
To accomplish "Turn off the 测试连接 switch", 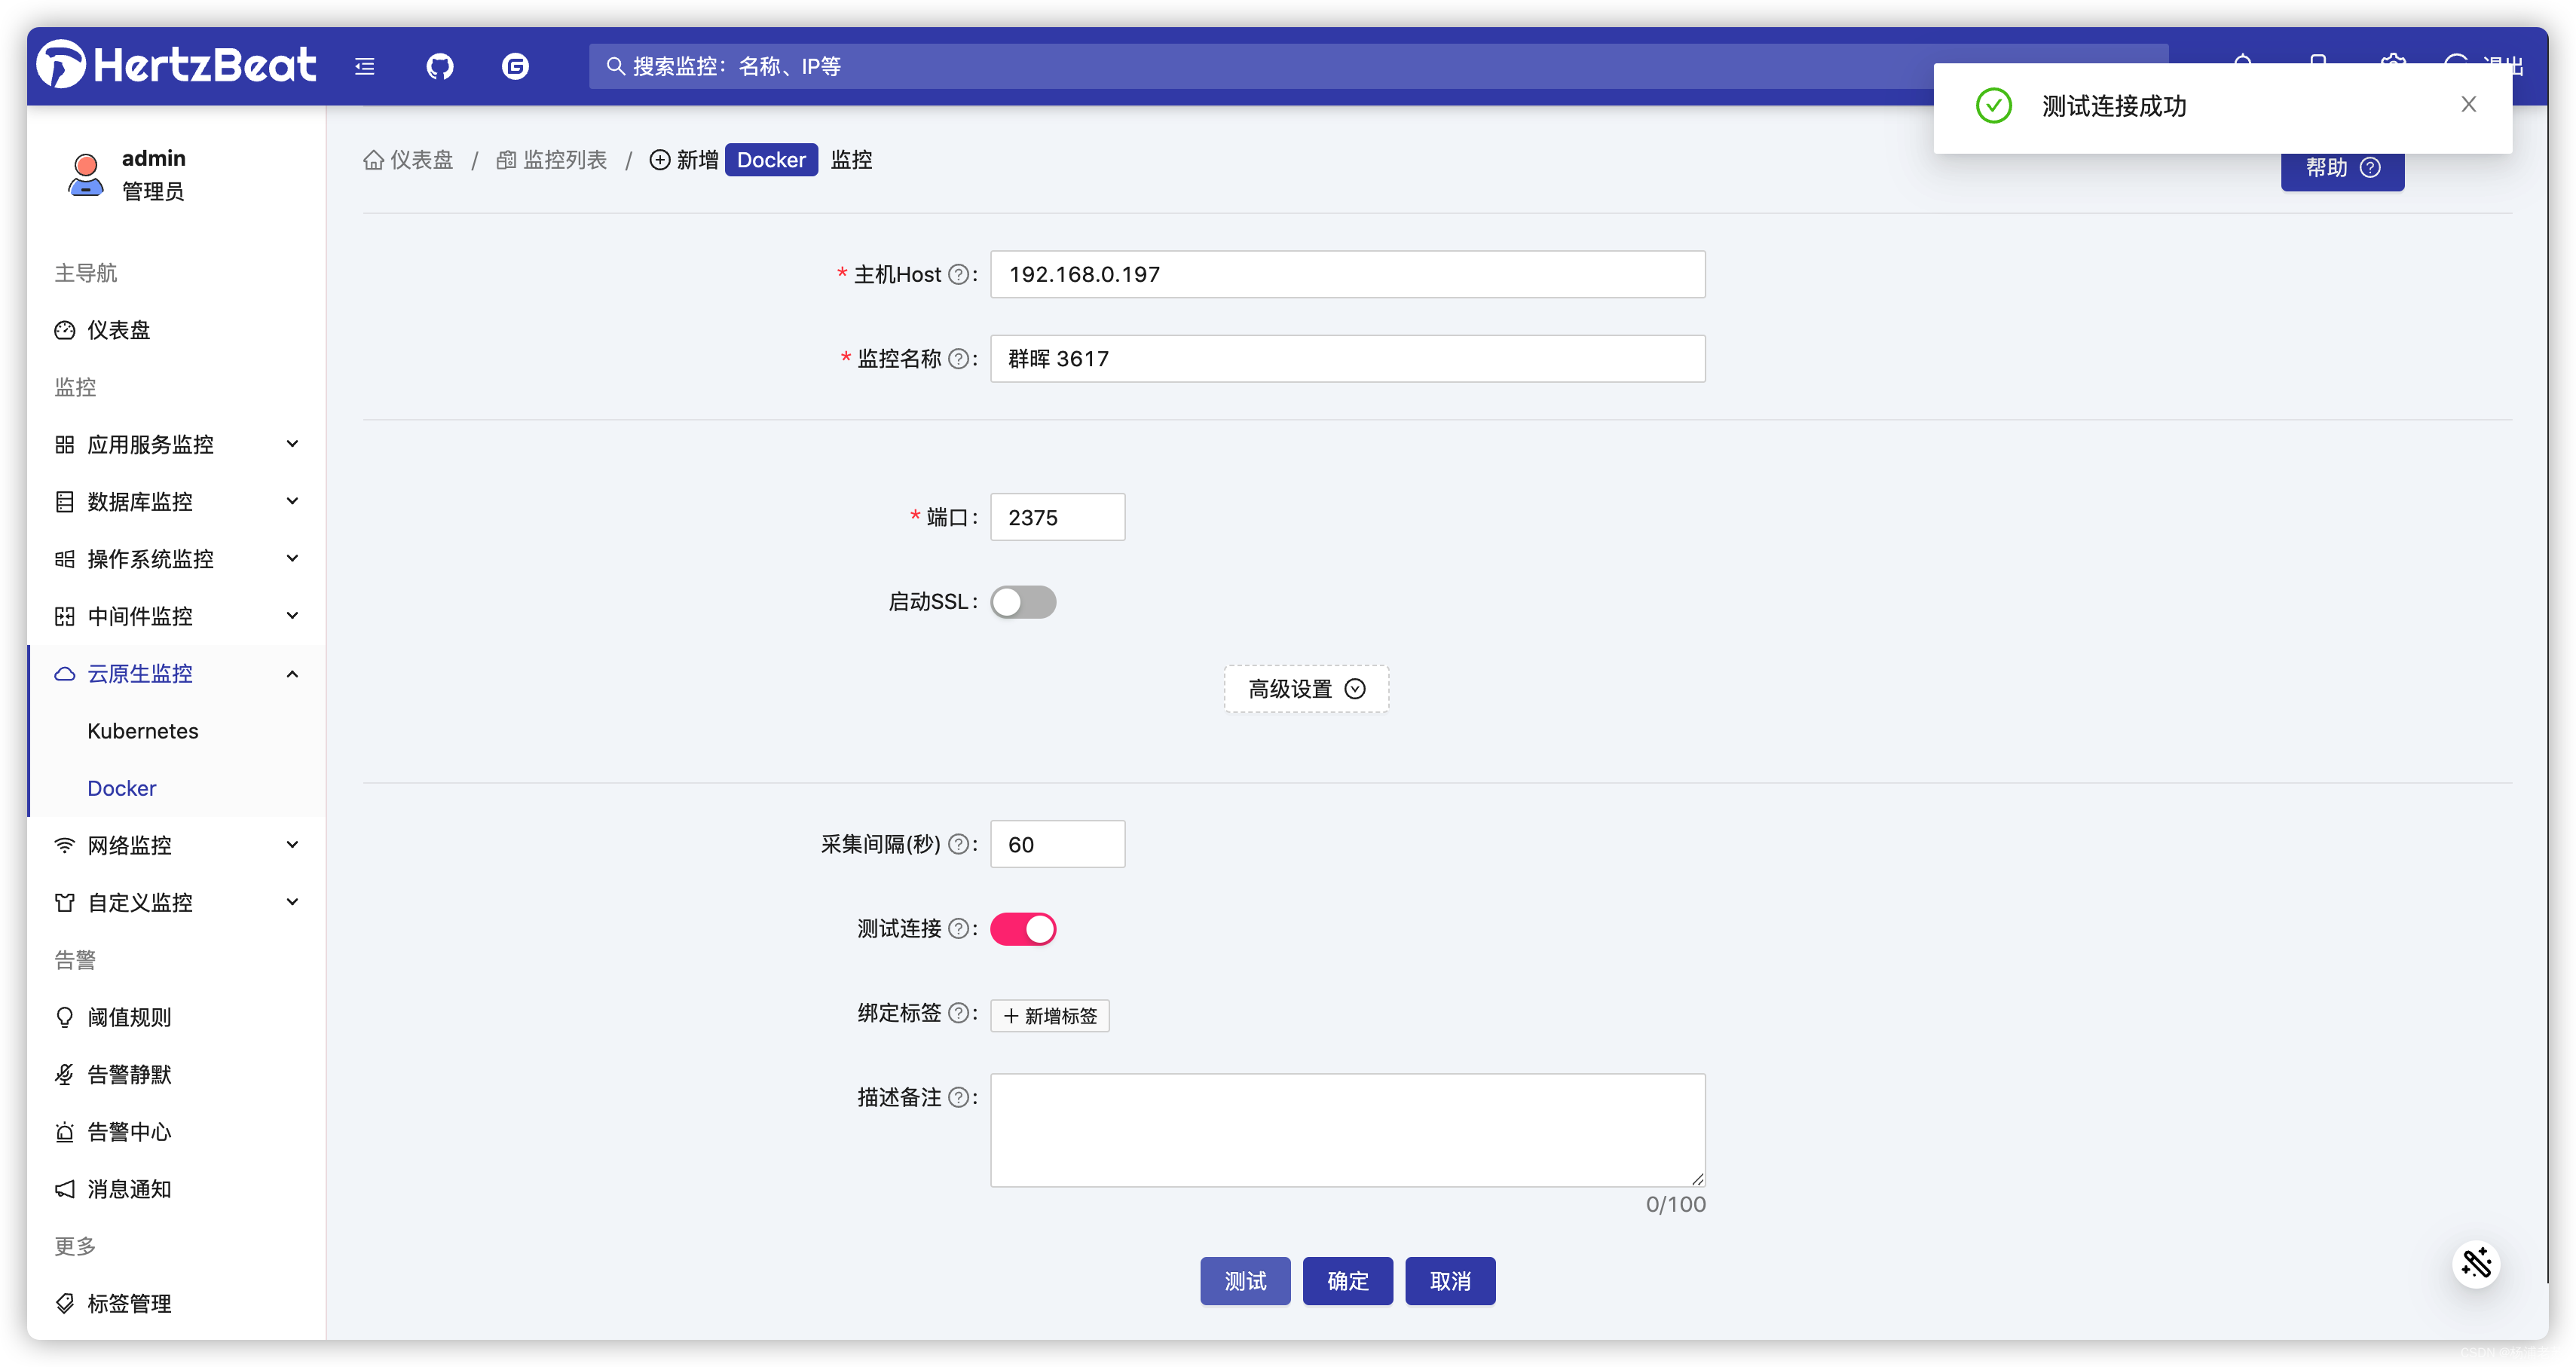I will coord(1022,930).
